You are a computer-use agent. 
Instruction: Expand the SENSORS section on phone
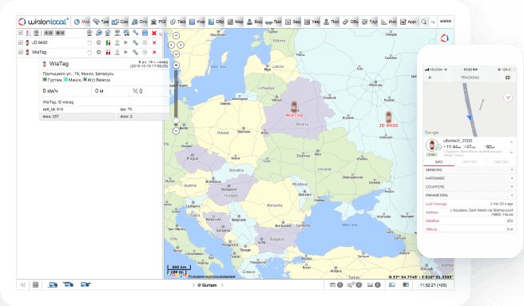[469, 170]
